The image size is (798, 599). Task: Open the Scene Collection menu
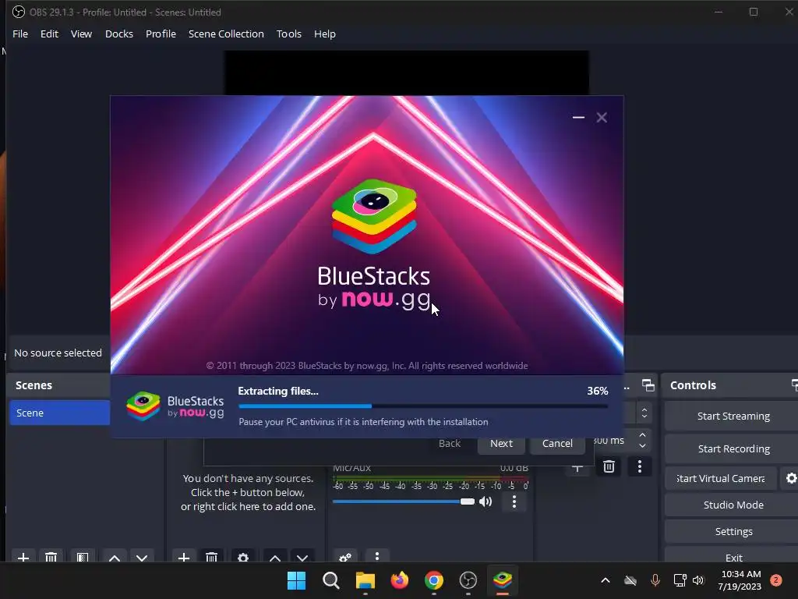click(226, 34)
